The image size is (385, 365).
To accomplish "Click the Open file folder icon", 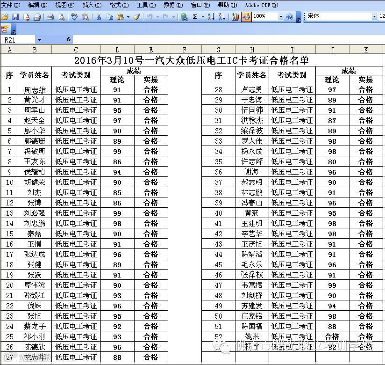I will pos(5,17).
